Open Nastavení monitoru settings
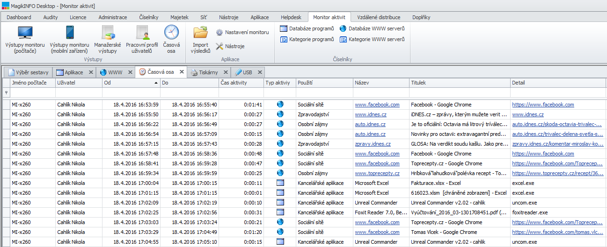The image size is (607, 247). [x=242, y=32]
